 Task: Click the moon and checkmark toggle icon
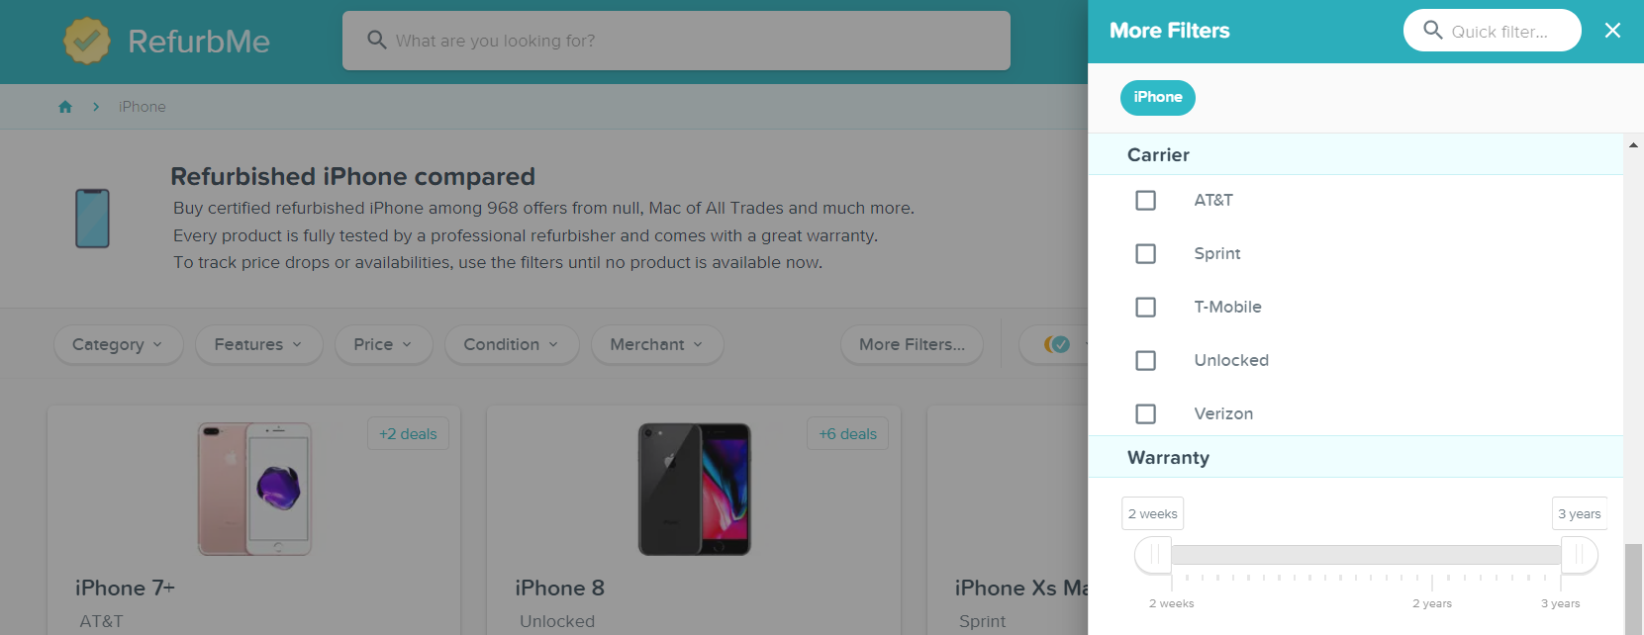[x=1057, y=344]
